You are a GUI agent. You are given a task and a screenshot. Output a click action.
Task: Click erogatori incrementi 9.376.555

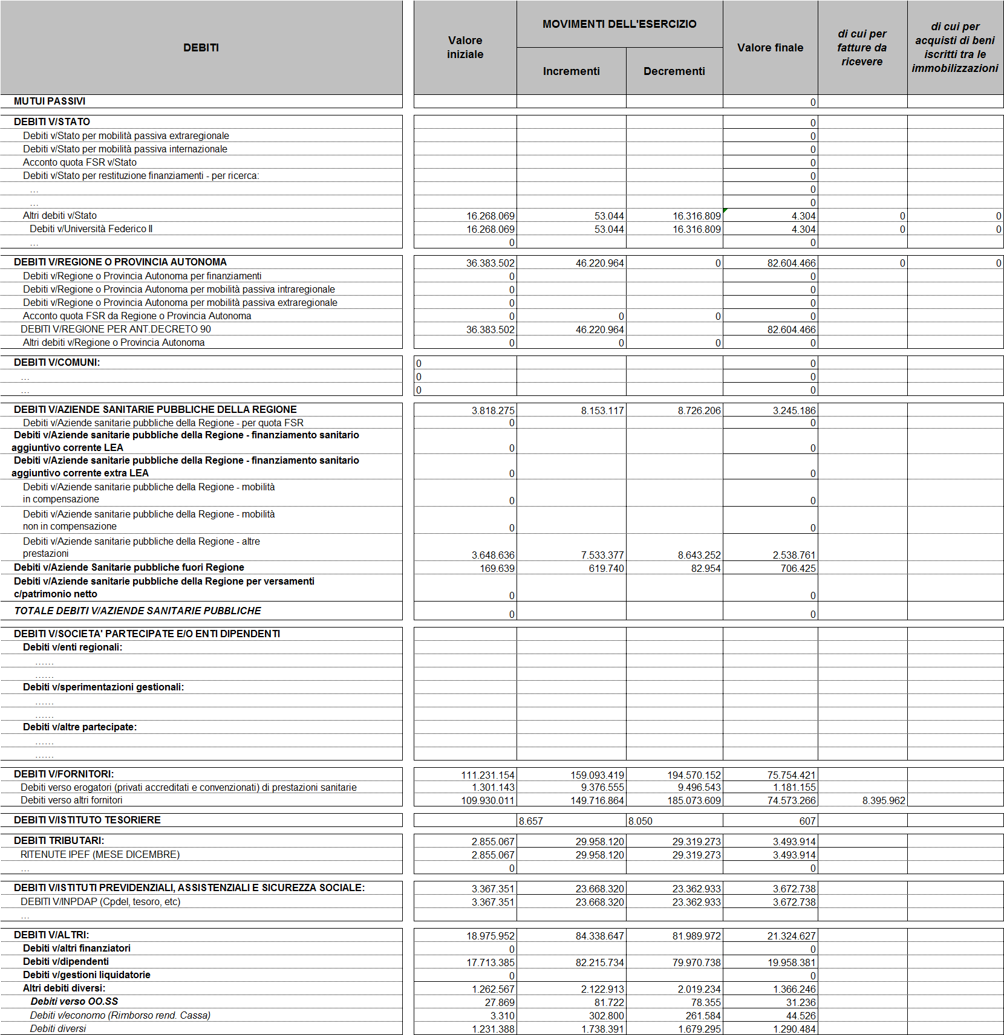[602, 787]
